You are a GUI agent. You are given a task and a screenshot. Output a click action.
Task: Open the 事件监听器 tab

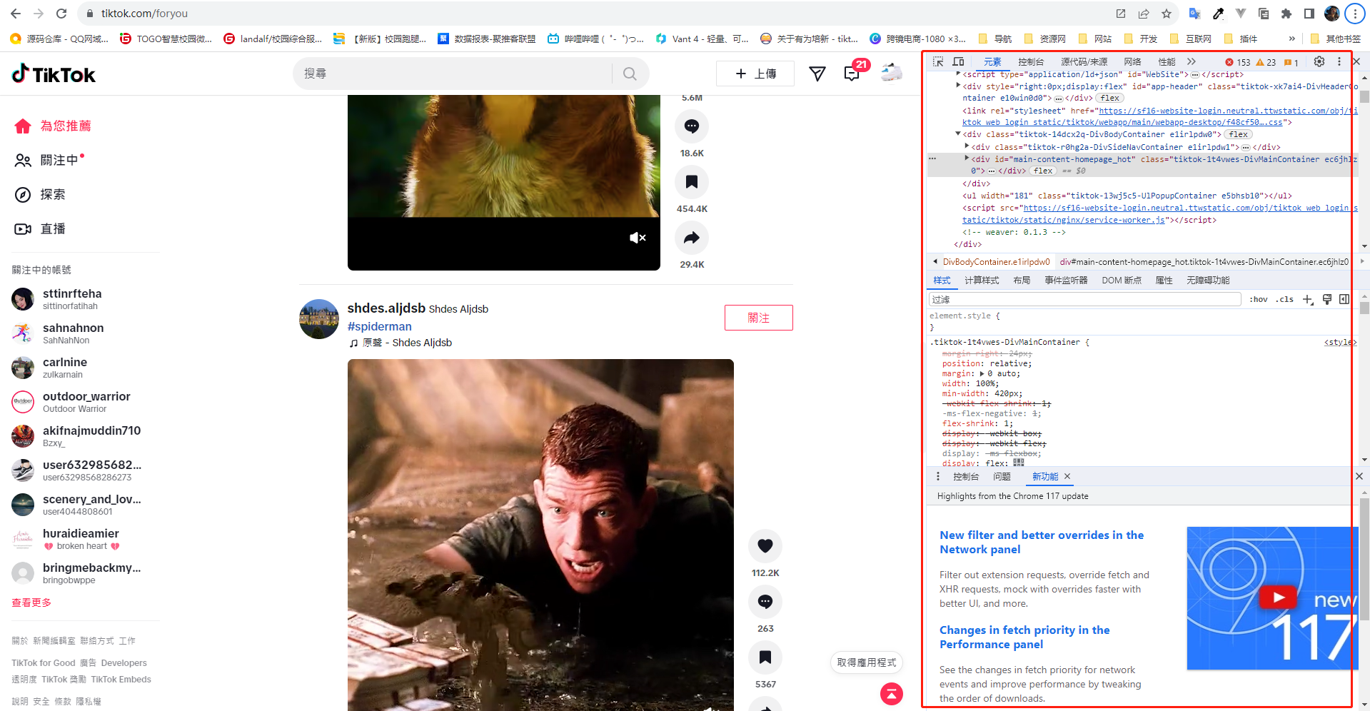1066,281
